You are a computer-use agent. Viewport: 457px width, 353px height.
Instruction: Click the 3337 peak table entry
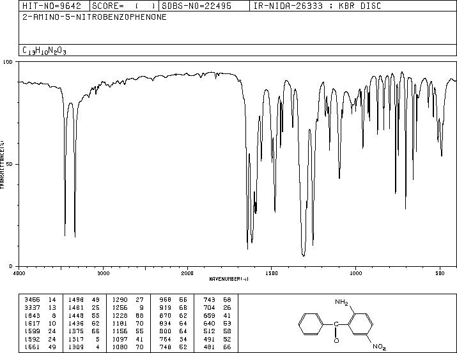coord(40,308)
